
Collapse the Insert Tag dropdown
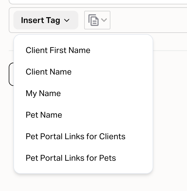(x=46, y=20)
